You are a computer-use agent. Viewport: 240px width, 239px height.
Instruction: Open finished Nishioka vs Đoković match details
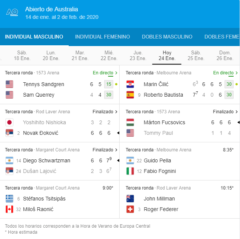click(x=105, y=112)
